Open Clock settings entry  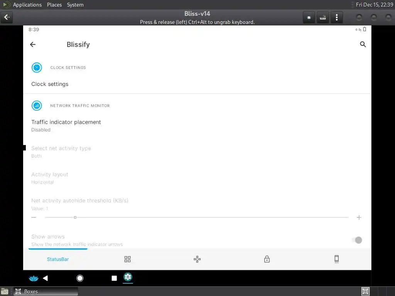click(197, 84)
